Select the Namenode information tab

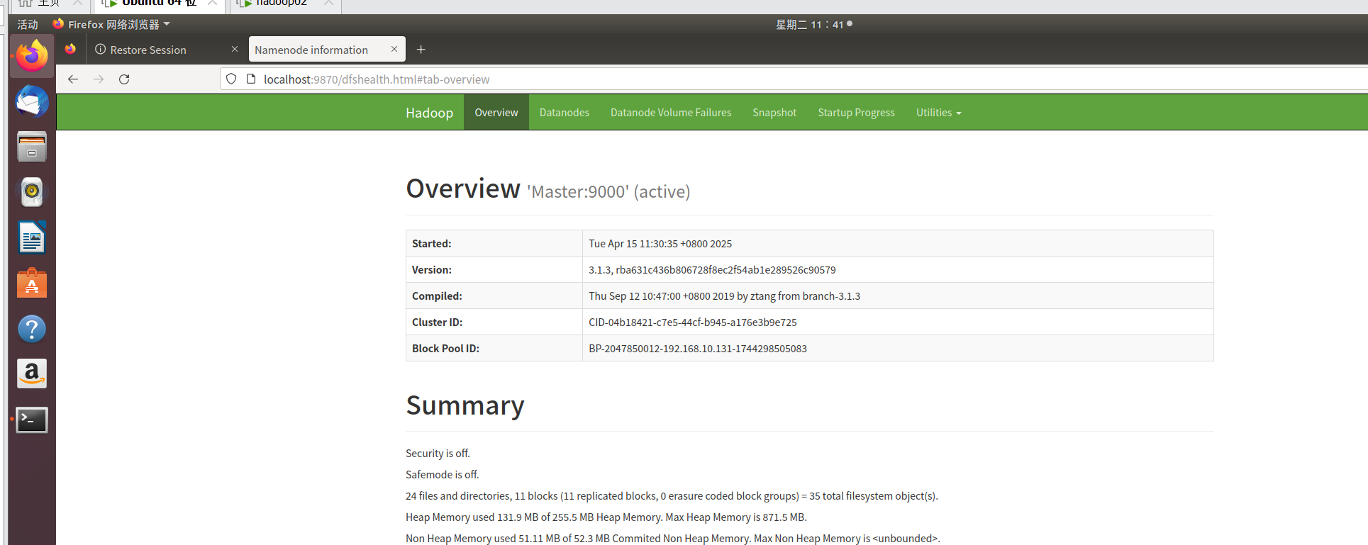(x=327, y=50)
